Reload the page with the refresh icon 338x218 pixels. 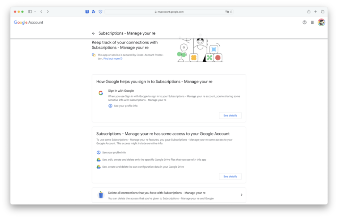[x=231, y=12]
